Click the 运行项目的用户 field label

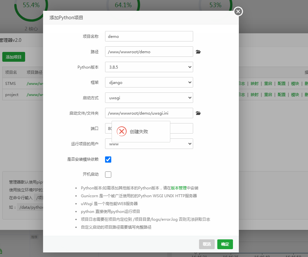coord(85,144)
